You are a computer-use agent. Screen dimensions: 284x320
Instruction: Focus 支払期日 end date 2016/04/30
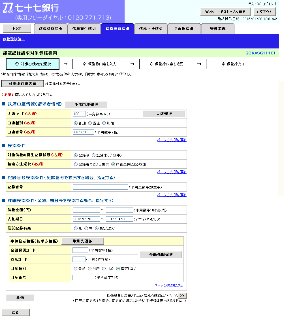[119, 219]
